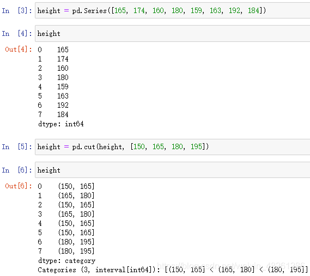Click value 174 in Out[4] output
310x276 pixels.
[63, 59]
